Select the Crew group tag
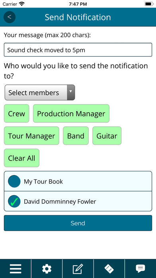This screenshot has width=156, height=278. click(x=17, y=113)
